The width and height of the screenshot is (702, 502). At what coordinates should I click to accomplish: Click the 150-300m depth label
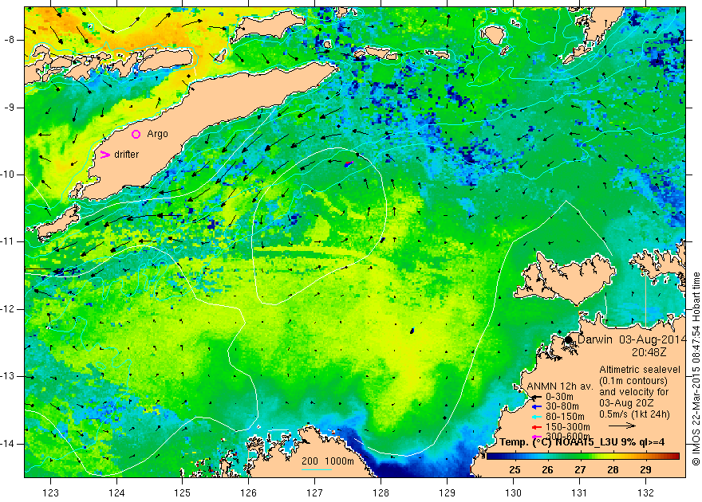[568, 427]
